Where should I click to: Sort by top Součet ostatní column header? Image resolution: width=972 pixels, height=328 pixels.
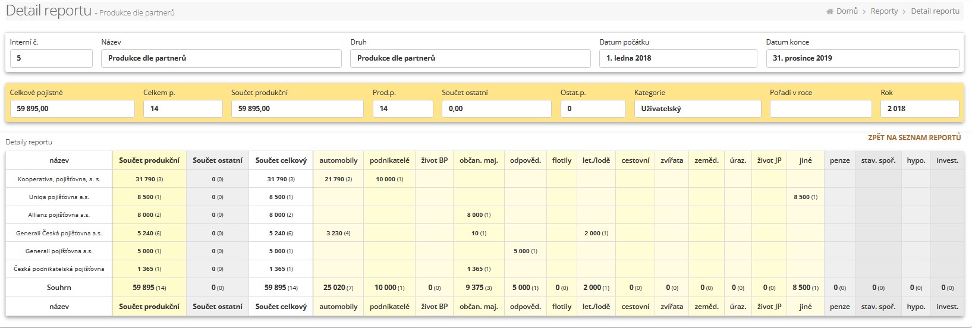click(x=218, y=160)
